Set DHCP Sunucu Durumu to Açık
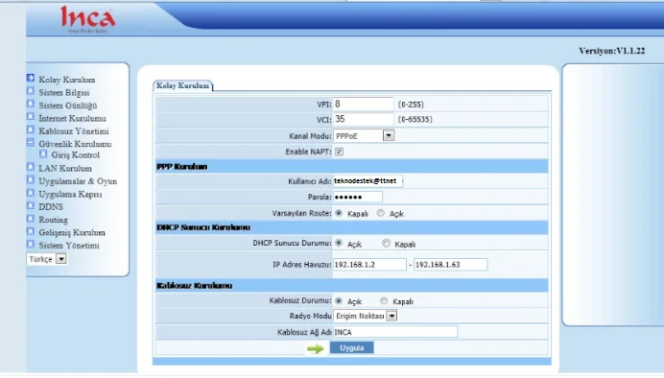Image resolution: width=664 pixels, height=378 pixels. 339,243
